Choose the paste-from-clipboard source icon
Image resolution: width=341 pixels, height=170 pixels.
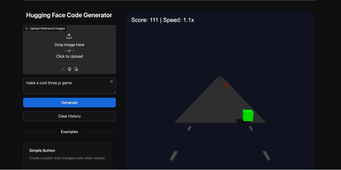coord(76,69)
